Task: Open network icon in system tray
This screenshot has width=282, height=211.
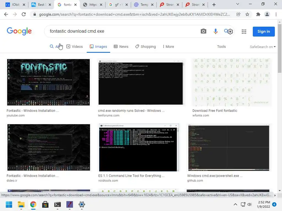Action: tap(243, 204)
